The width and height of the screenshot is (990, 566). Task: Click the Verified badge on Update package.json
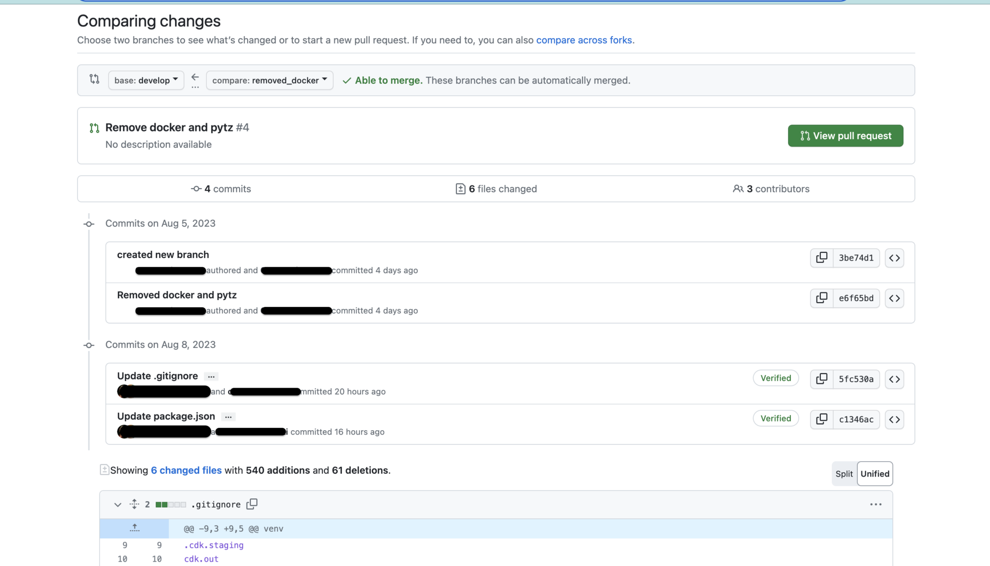point(775,418)
